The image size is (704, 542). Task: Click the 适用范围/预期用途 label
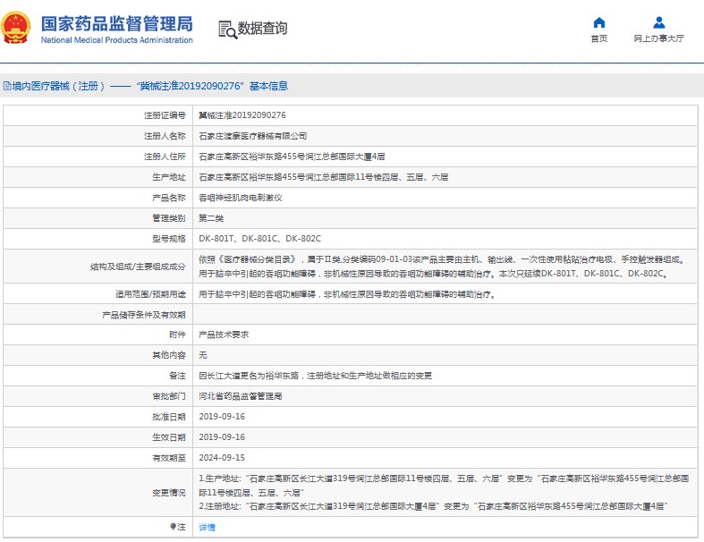pos(150,294)
